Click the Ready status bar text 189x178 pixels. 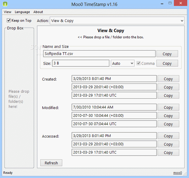(x=8, y=173)
